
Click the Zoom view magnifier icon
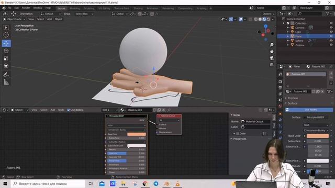(x=272, y=44)
